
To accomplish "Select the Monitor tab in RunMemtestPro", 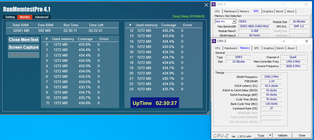I will tap(25, 17).
